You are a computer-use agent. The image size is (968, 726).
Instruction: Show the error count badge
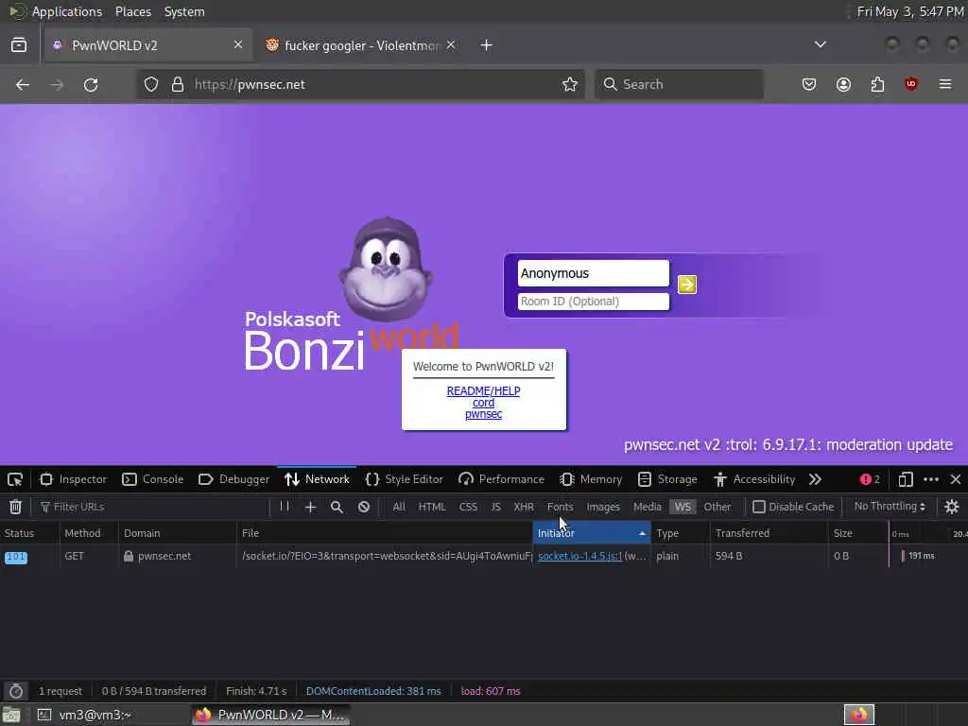tap(870, 479)
